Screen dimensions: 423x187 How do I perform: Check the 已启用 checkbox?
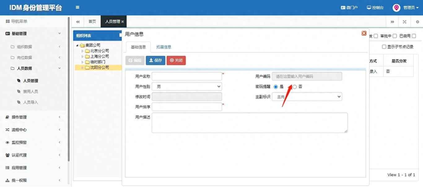click(414, 36)
